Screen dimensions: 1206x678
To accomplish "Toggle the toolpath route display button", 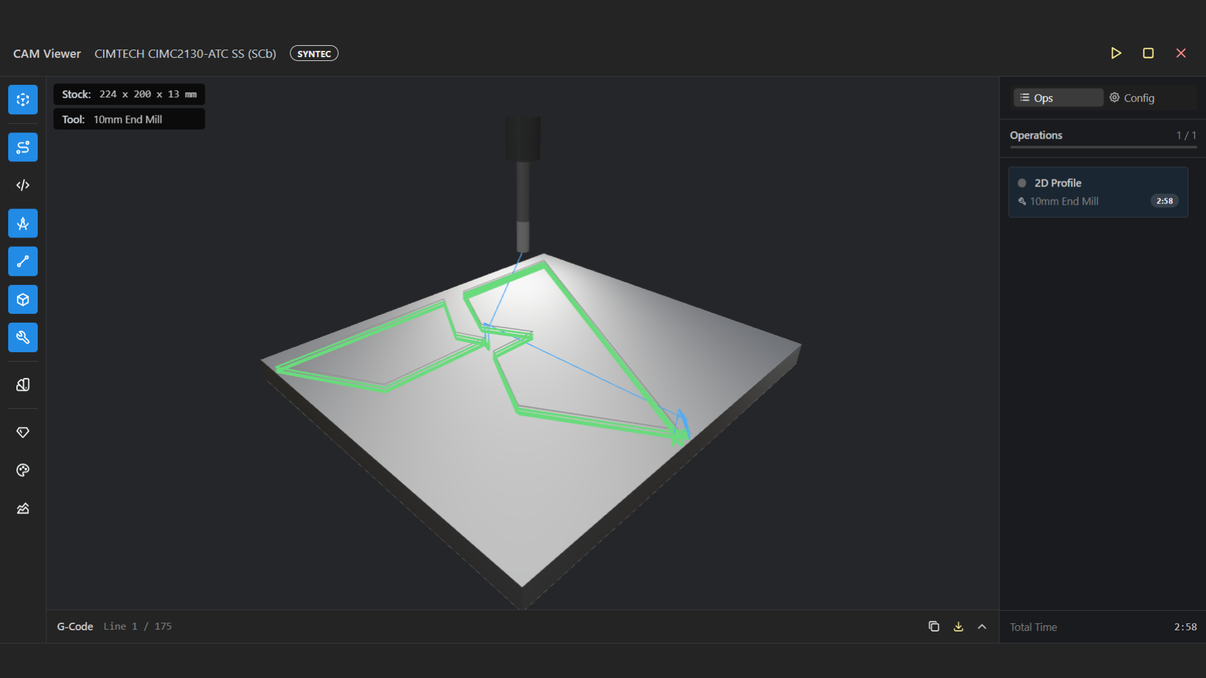I will coord(23,148).
